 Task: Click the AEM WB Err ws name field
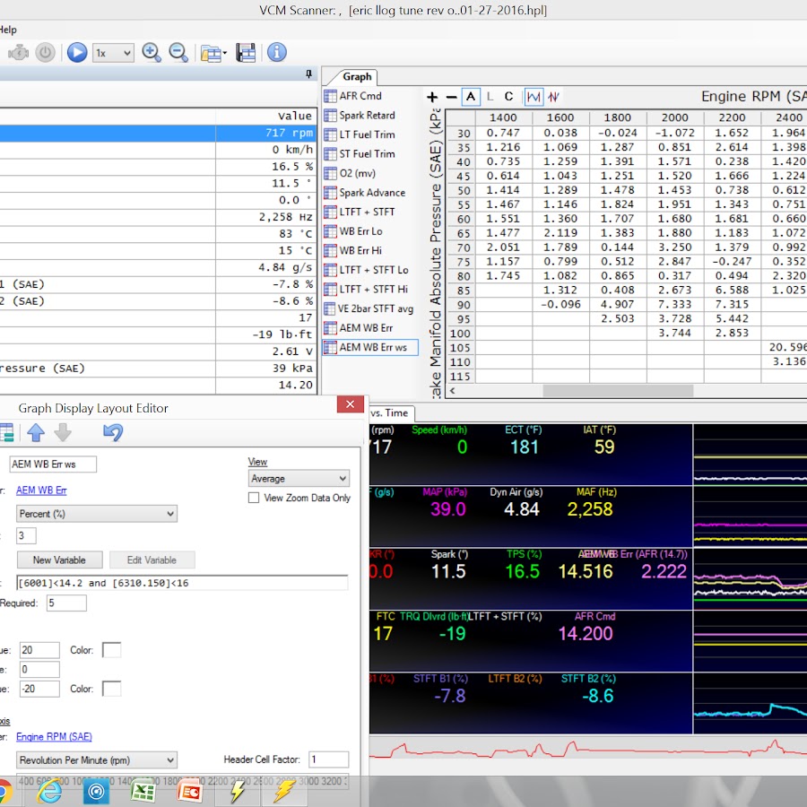point(53,464)
